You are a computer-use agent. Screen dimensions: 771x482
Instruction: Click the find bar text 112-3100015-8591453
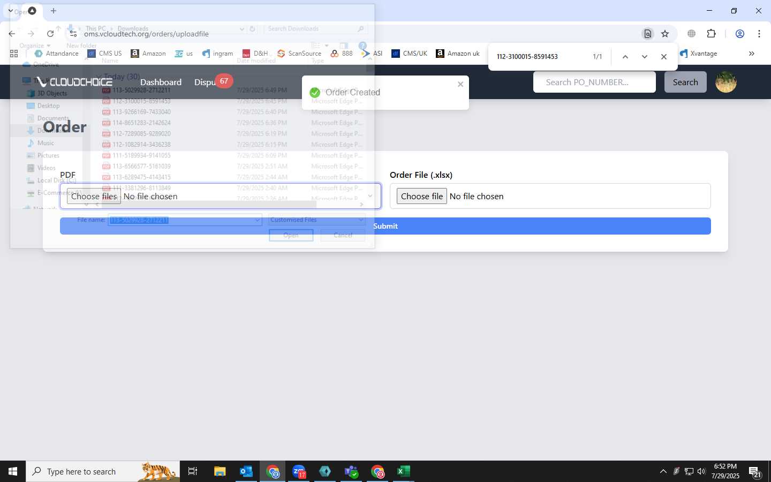coord(527,57)
